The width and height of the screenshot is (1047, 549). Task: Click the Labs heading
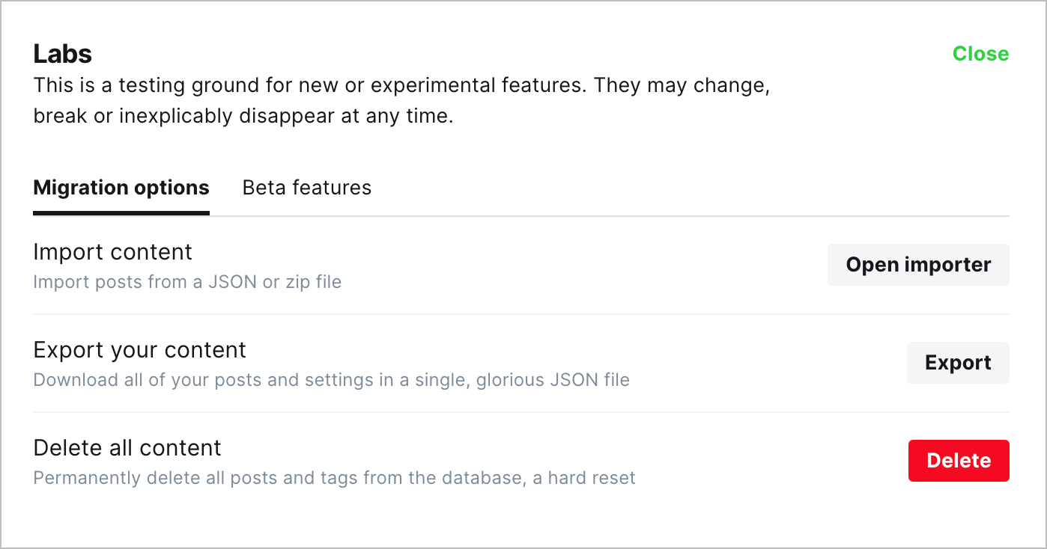point(63,54)
